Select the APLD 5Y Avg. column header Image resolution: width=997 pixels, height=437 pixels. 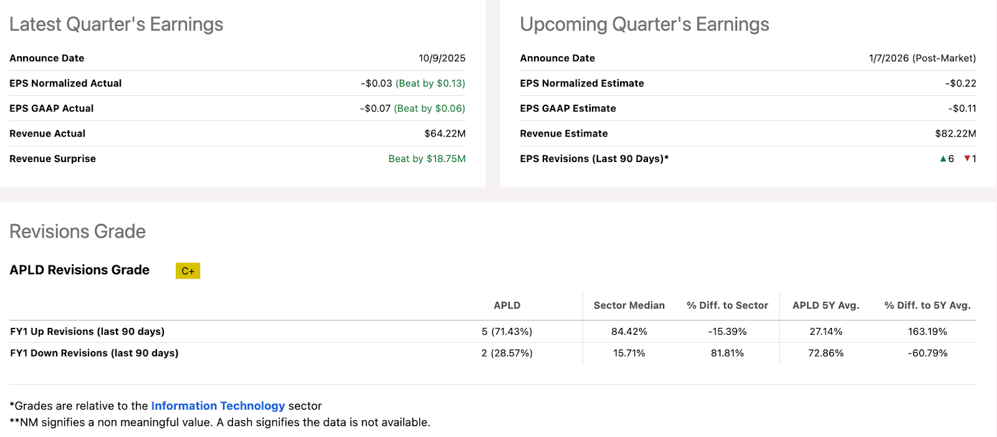click(x=826, y=305)
